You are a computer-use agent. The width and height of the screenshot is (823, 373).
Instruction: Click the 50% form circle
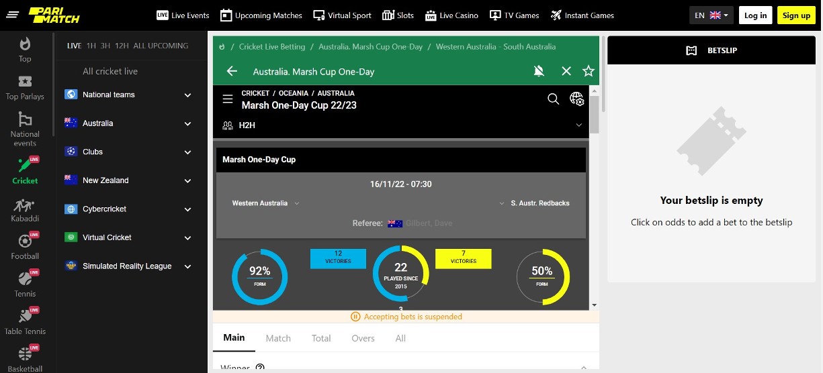click(542, 276)
